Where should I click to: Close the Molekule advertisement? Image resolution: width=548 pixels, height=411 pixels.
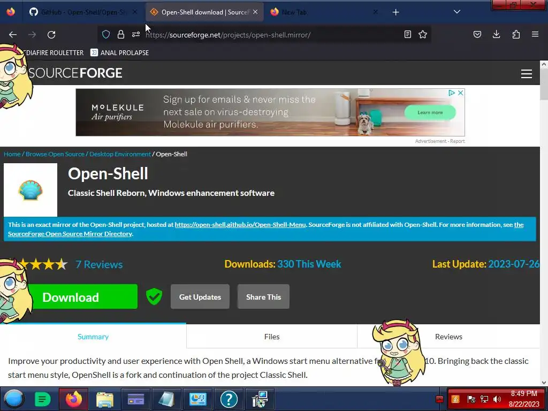click(461, 93)
